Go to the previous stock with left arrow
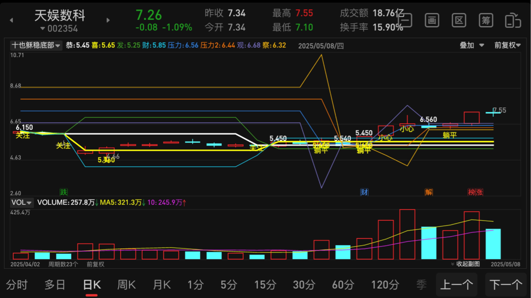Viewport: 531px width, 298px height. 11,20
